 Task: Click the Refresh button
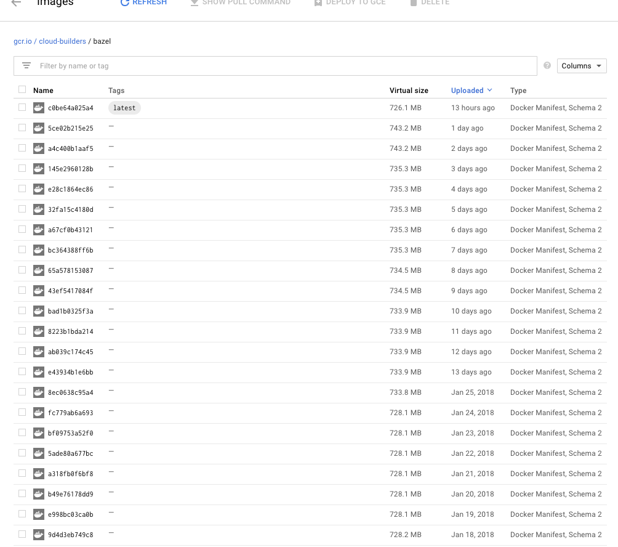(x=143, y=2)
